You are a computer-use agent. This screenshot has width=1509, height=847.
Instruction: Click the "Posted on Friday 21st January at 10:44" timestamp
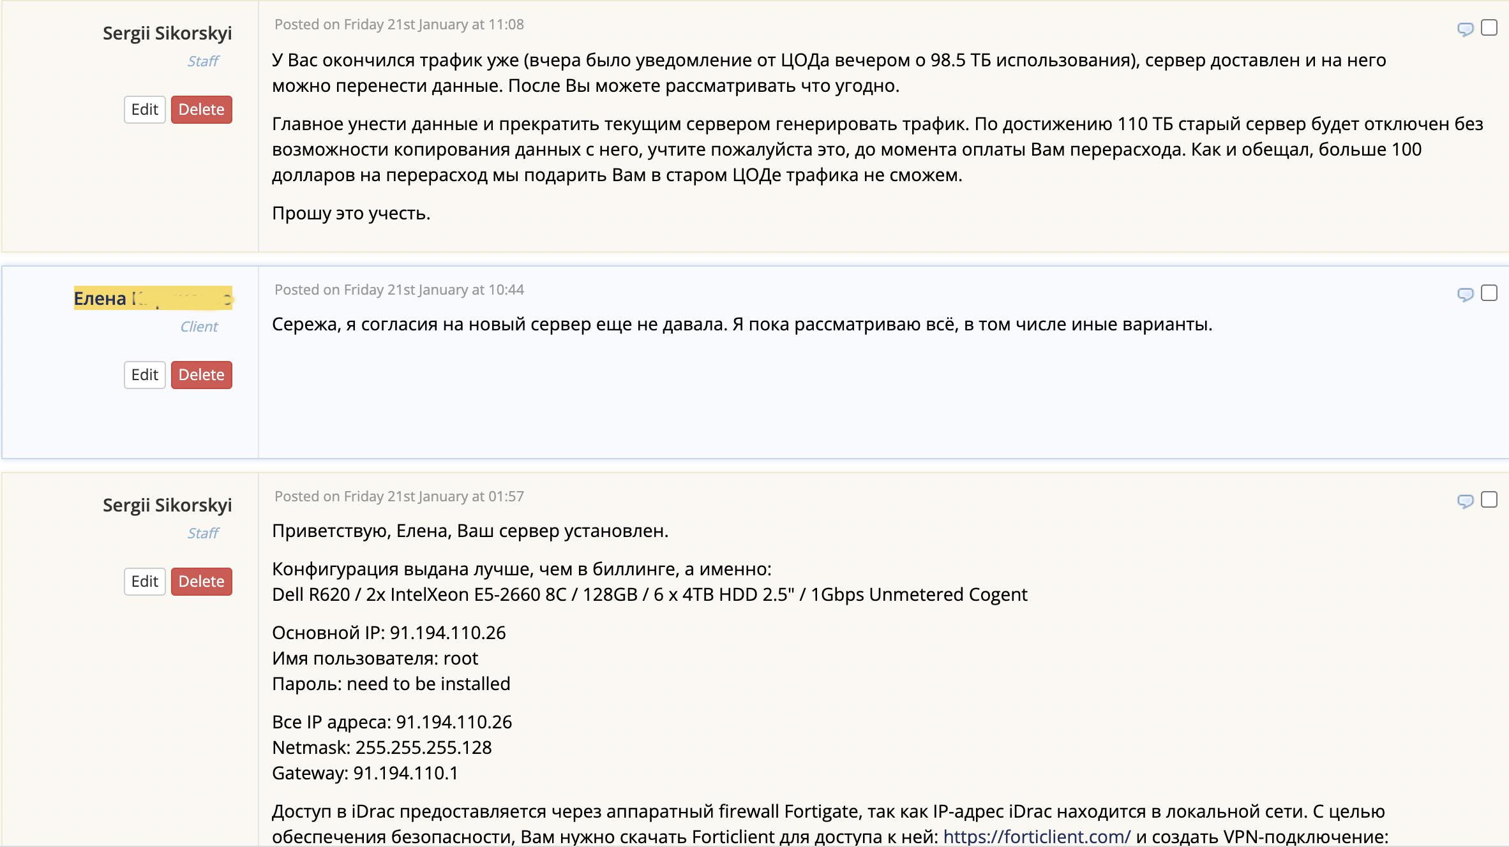pos(399,290)
